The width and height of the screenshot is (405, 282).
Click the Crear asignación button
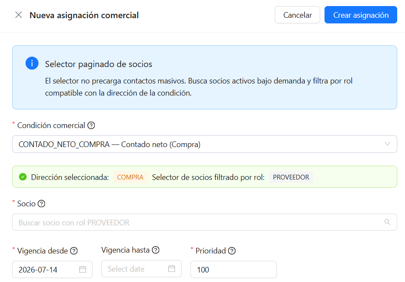[360, 15]
